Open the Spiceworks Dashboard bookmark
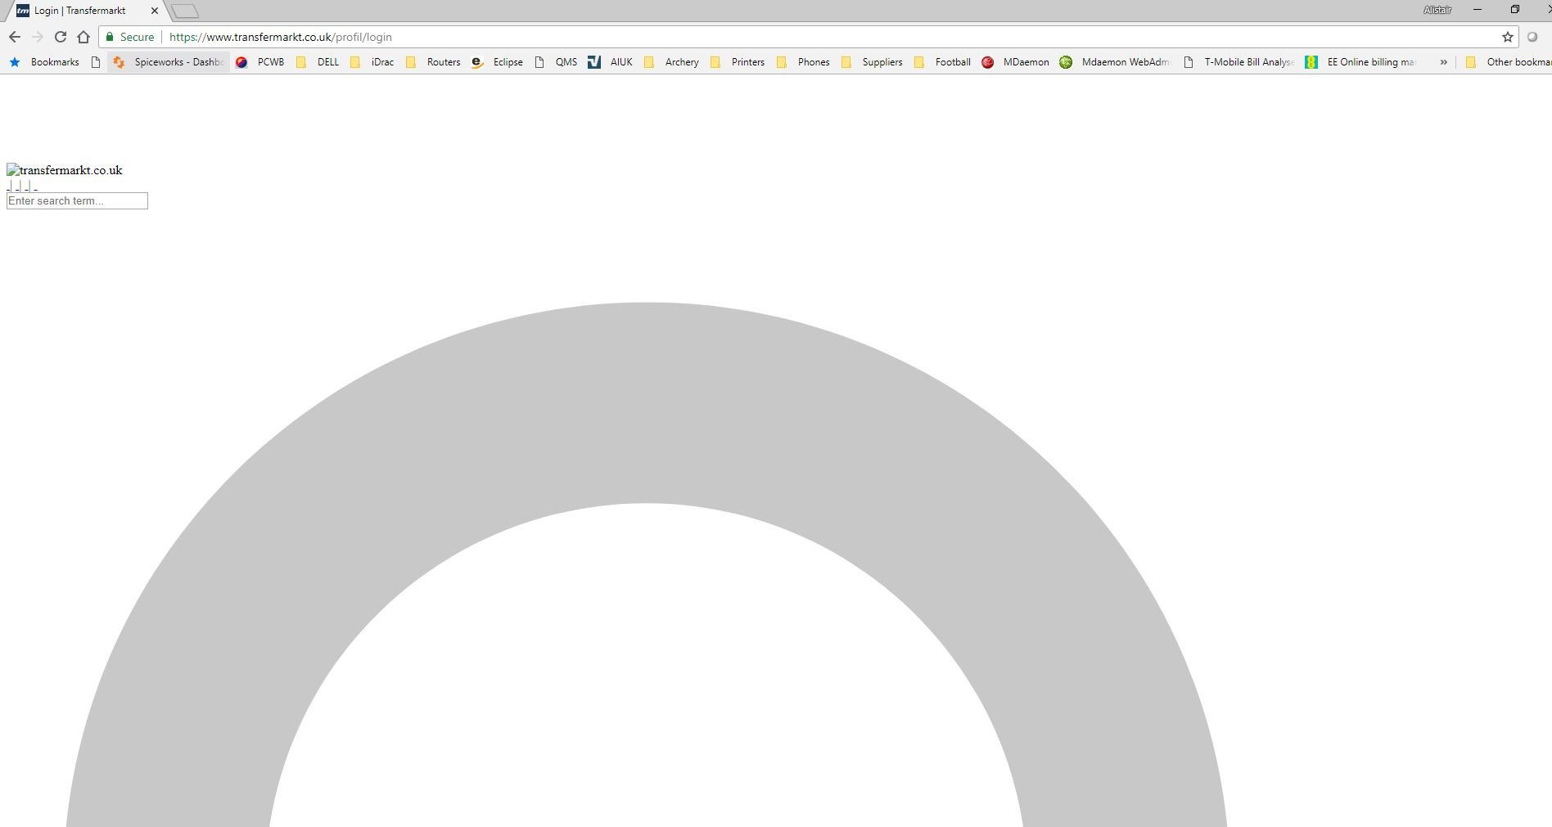The height and width of the screenshot is (827, 1552). tap(169, 62)
